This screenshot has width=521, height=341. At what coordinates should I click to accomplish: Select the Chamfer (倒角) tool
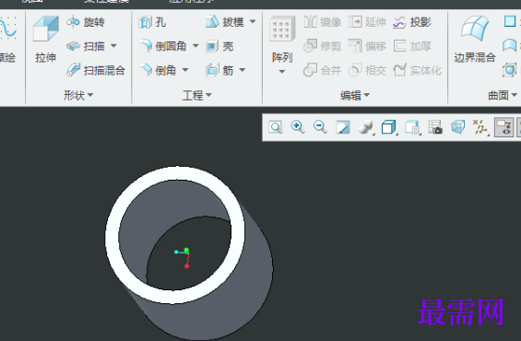[158, 70]
